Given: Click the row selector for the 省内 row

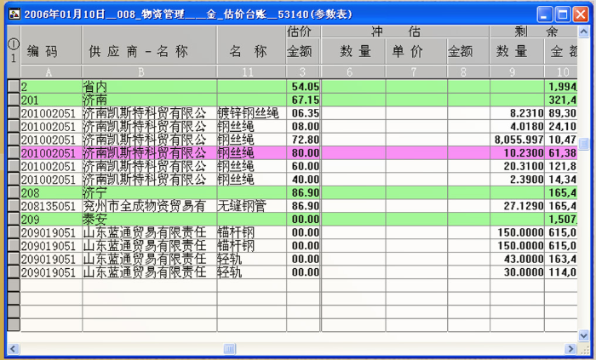Looking at the screenshot, I should (13, 87).
